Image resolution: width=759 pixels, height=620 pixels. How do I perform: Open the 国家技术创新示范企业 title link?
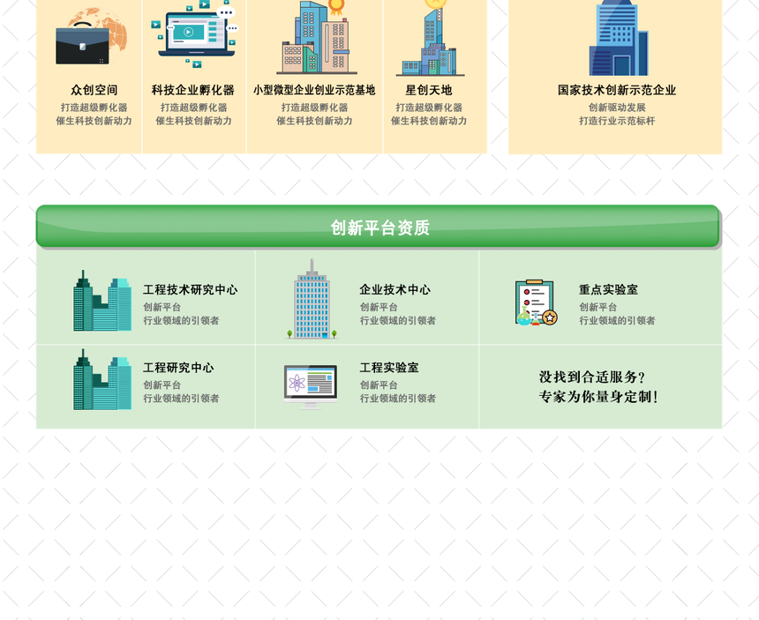(617, 90)
